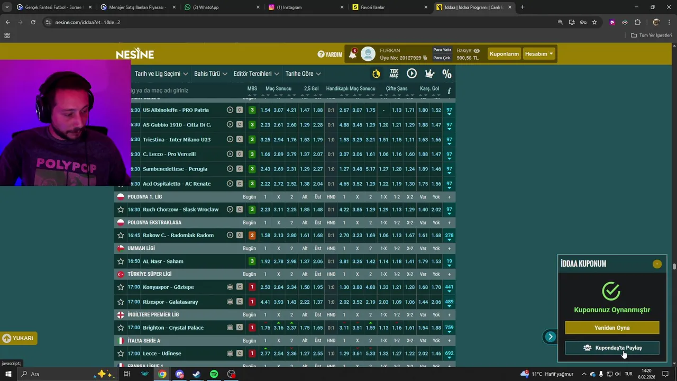The image size is (677, 381).
Task: Select draw odd 2.84 for Konyaspor - Göztepe
Action: click(278, 287)
